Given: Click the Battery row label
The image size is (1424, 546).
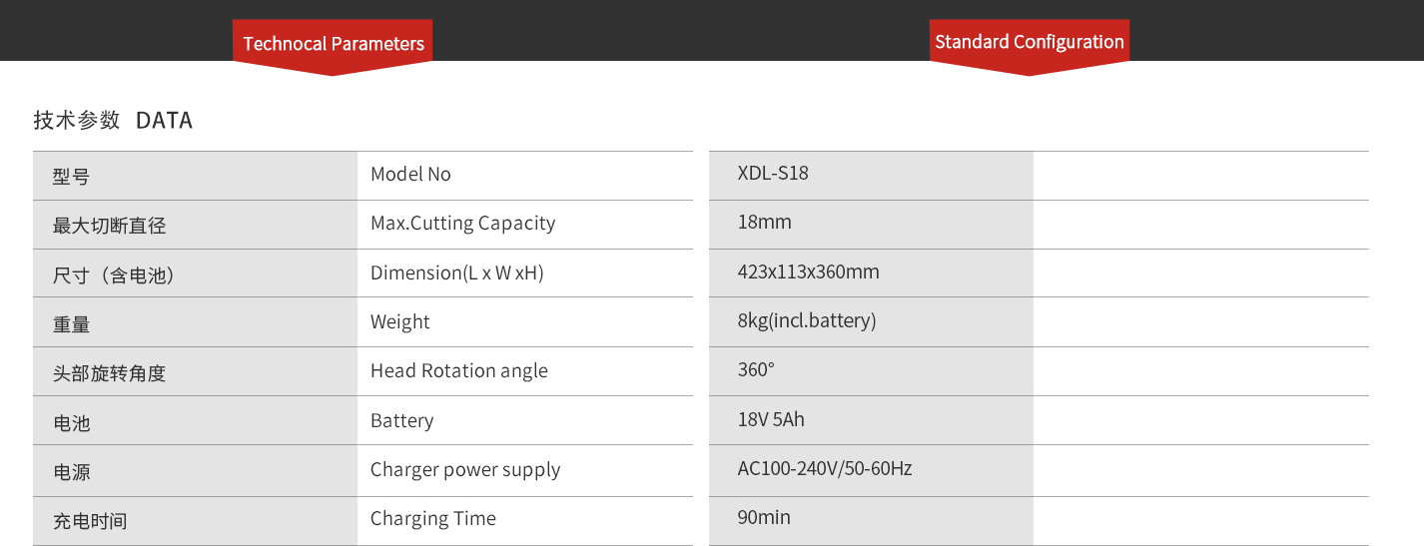Looking at the screenshot, I should pyautogui.click(x=401, y=421).
